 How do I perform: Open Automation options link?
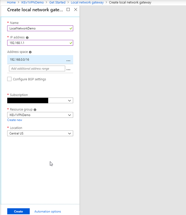pyautogui.click(x=48, y=211)
